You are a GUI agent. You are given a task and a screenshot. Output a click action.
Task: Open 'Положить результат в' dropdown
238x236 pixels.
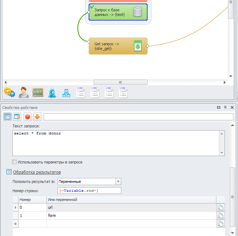pos(118,182)
